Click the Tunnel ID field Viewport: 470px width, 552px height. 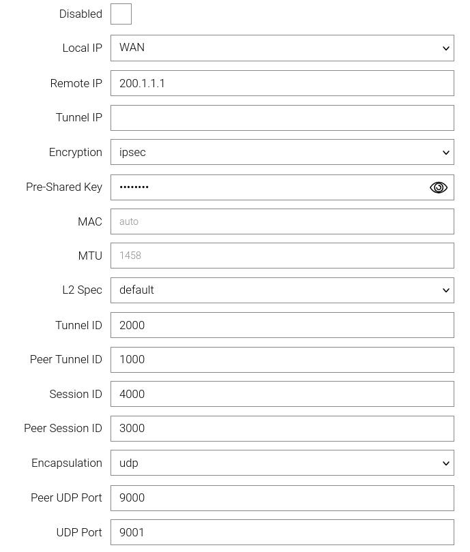pyautogui.click(x=282, y=325)
